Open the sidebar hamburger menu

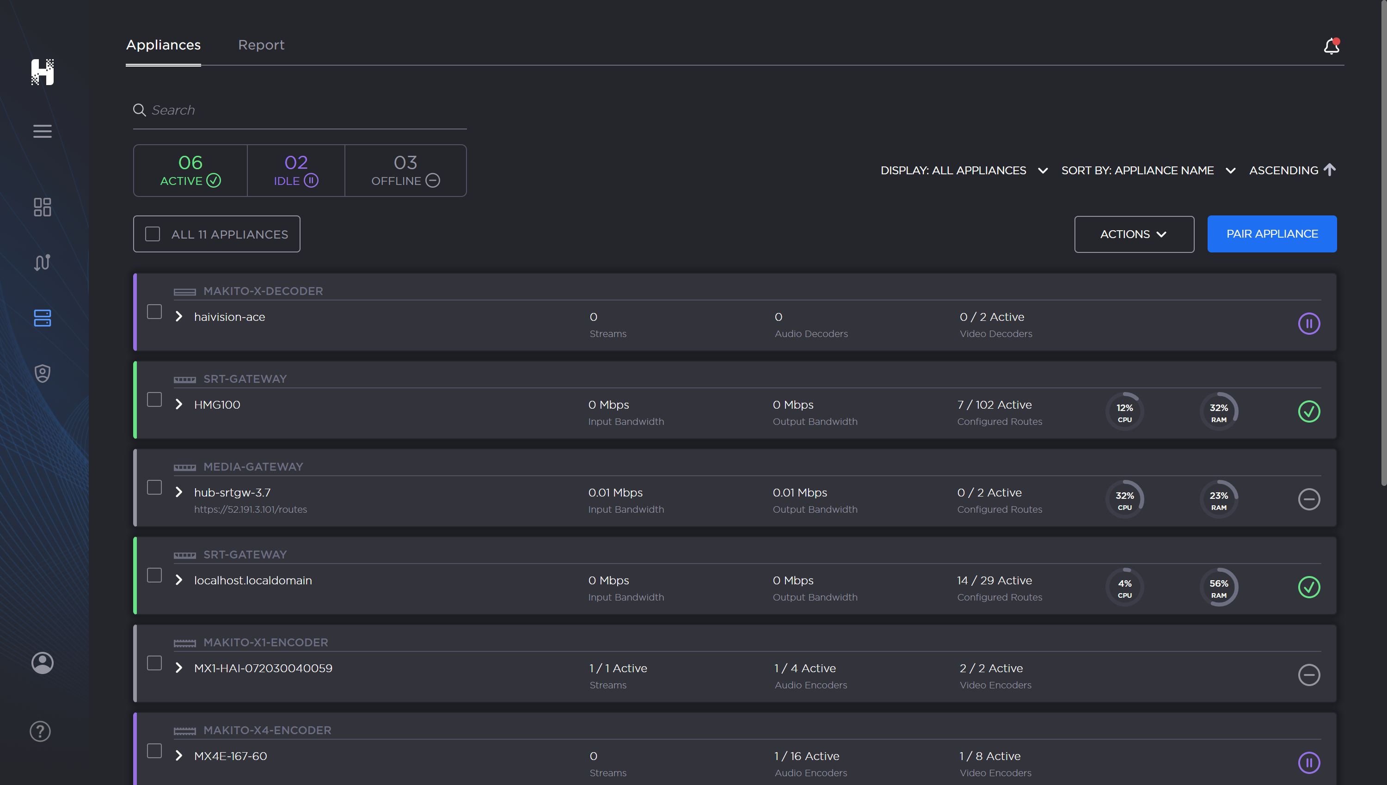pos(43,131)
